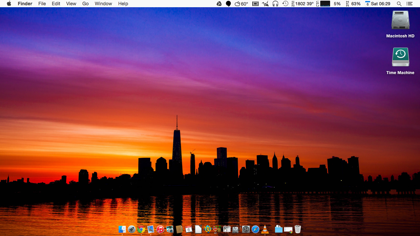Click the black speech bubble menu bar icon
This screenshot has height=236, width=420.
click(228, 4)
